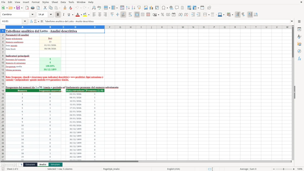The image size is (304, 171).
Task: Select row header 13
Action: tap(3, 73)
